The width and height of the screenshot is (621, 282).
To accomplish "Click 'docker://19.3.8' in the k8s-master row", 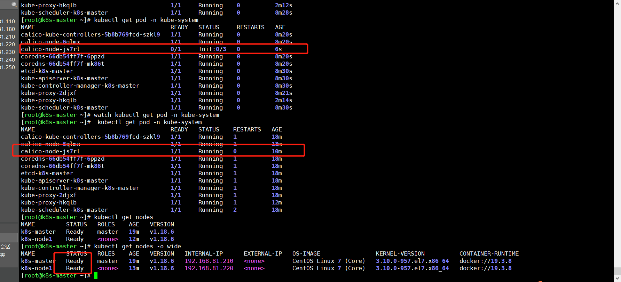I will pyautogui.click(x=486, y=261).
